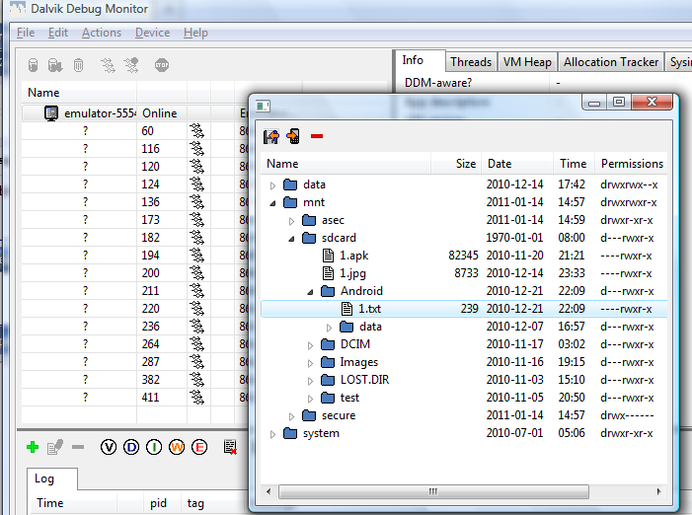Click the thread icon in row 60
The width and height of the screenshot is (692, 515).
pyautogui.click(x=196, y=131)
